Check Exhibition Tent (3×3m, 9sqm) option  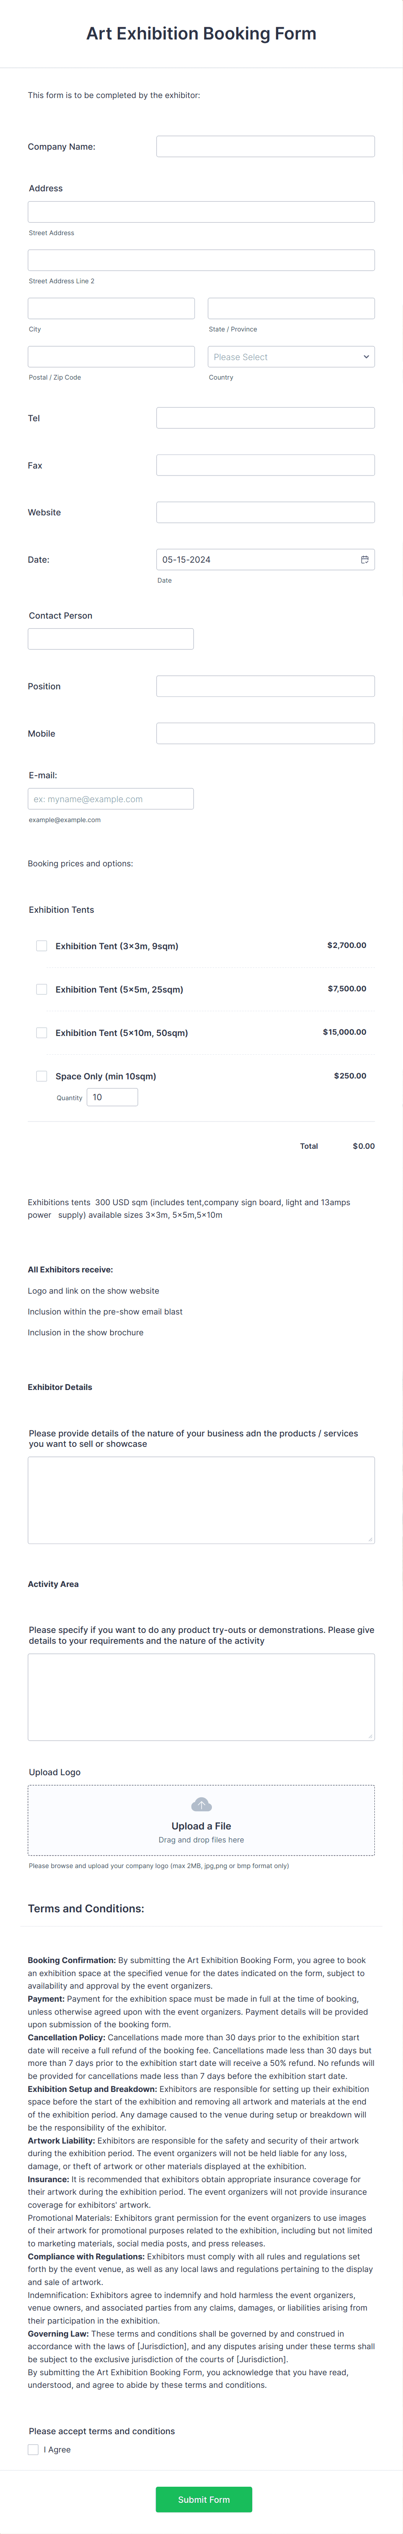pyautogui.click(x=41, y=945)
